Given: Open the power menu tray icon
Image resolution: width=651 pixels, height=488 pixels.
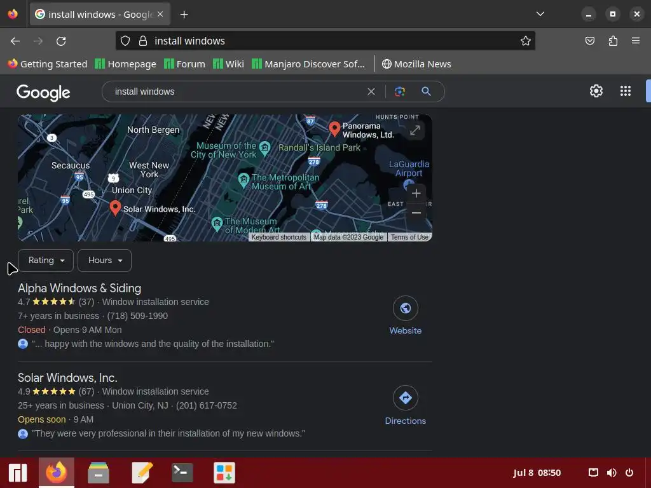Looking at the screenshot, I should [x=629, y=473].
